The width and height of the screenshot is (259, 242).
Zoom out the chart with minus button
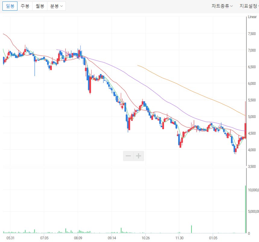tap(128, 156)
